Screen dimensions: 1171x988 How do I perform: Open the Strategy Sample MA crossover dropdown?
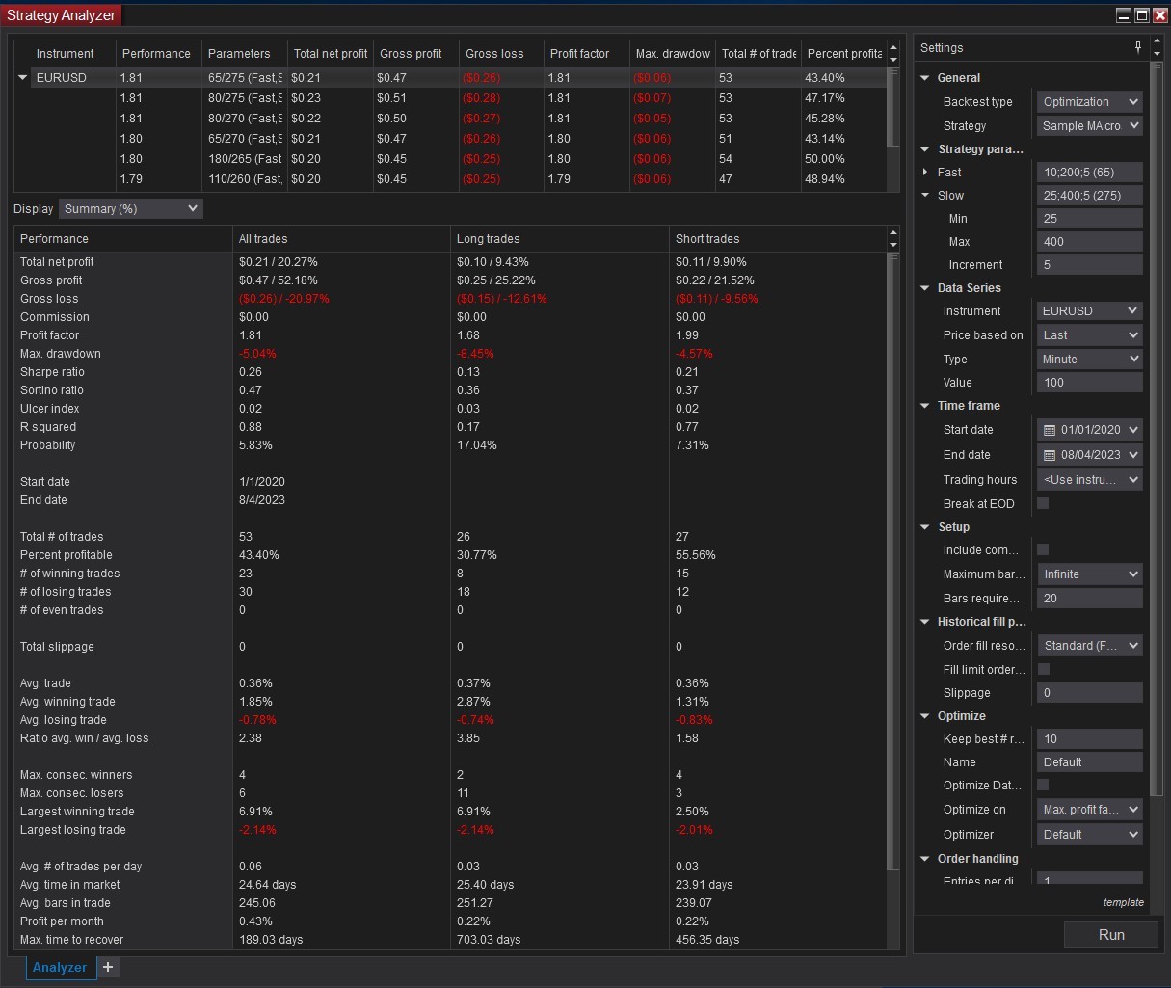click(x=1090, y=126)
